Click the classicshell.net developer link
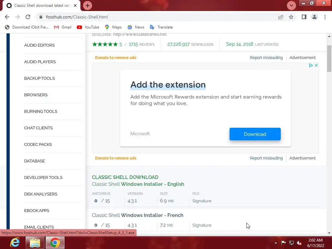Screen dimensions: 332x249 click(x=140, y=34)
